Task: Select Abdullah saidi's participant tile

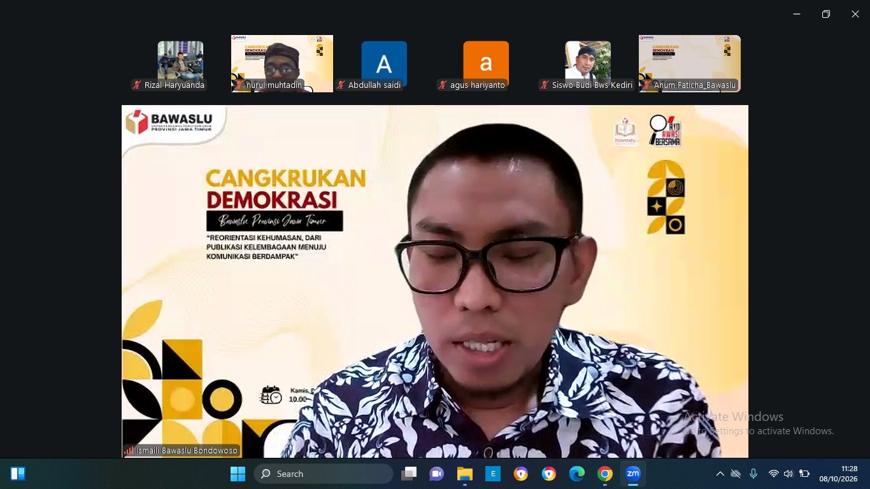Action: point(384,64)
